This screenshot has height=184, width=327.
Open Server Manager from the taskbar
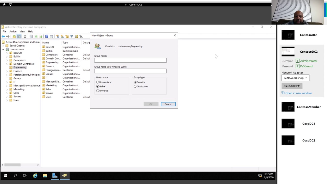point(55,176)
